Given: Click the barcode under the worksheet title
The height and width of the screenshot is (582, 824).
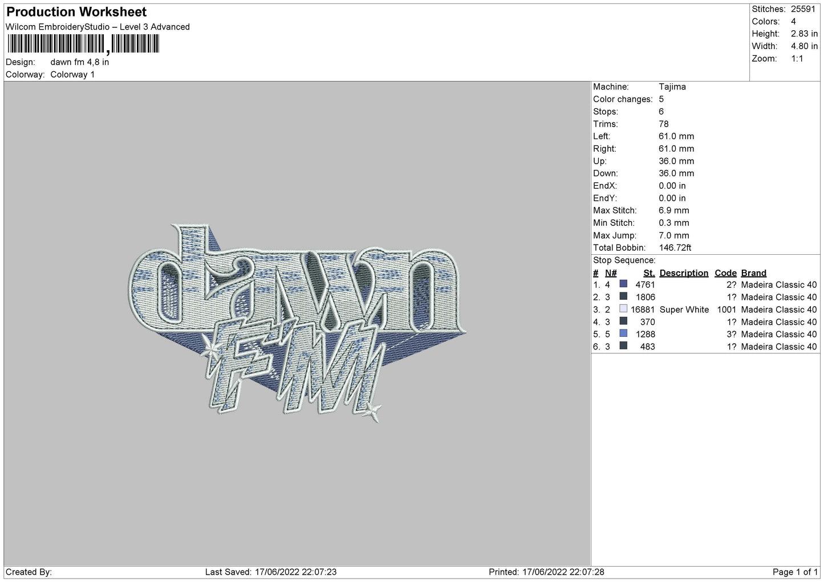Looking at the screenshot, I should [x=83, y=44].
